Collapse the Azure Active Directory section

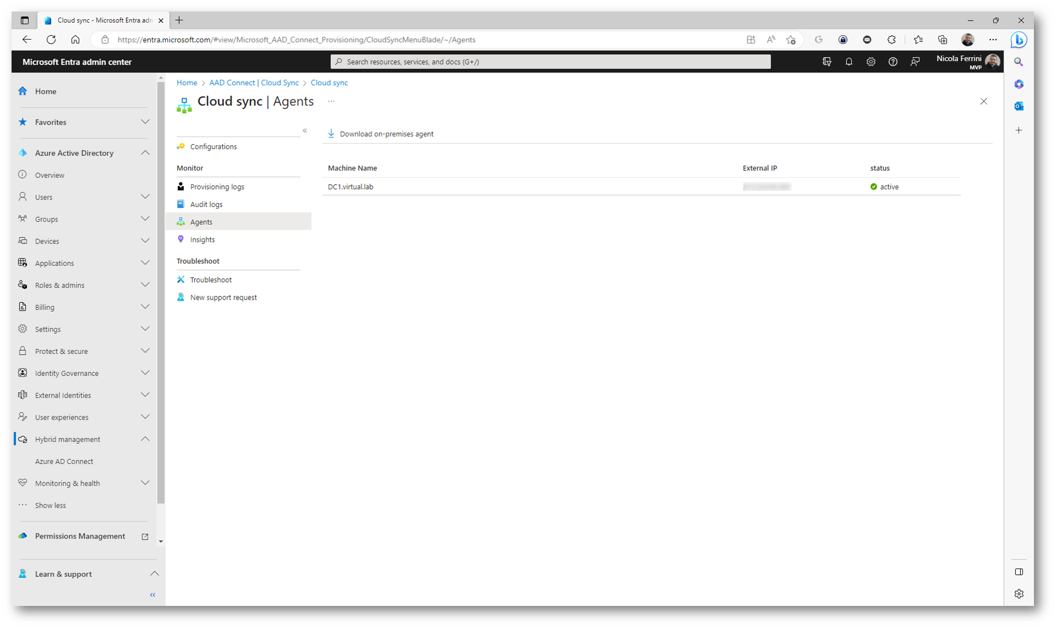145,153
